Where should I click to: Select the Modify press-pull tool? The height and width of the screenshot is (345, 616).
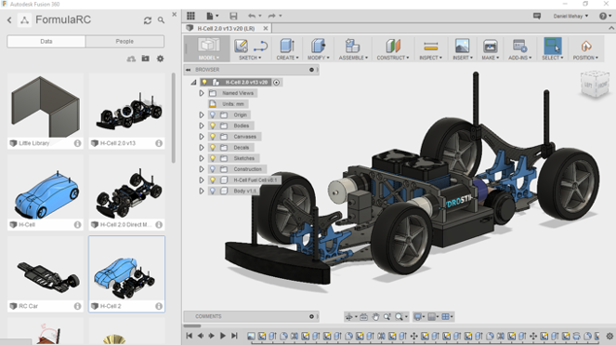(318, 46)
